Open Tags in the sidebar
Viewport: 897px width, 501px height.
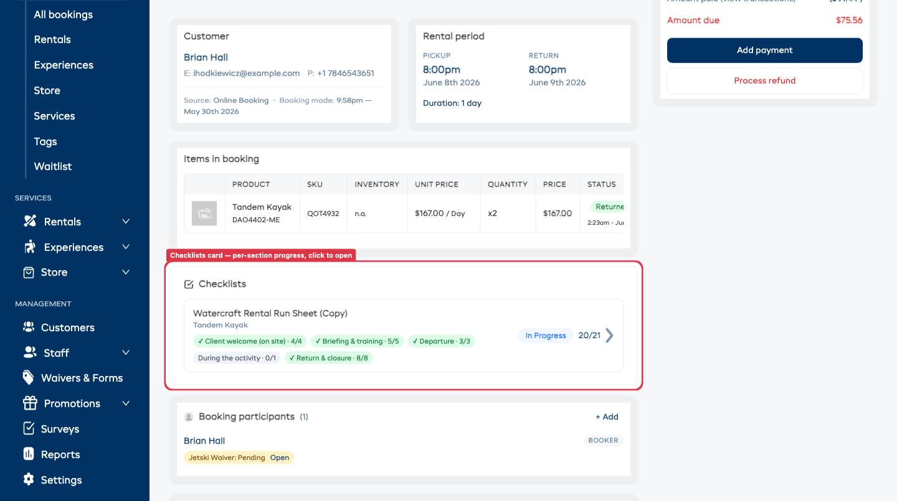point(45,141)
